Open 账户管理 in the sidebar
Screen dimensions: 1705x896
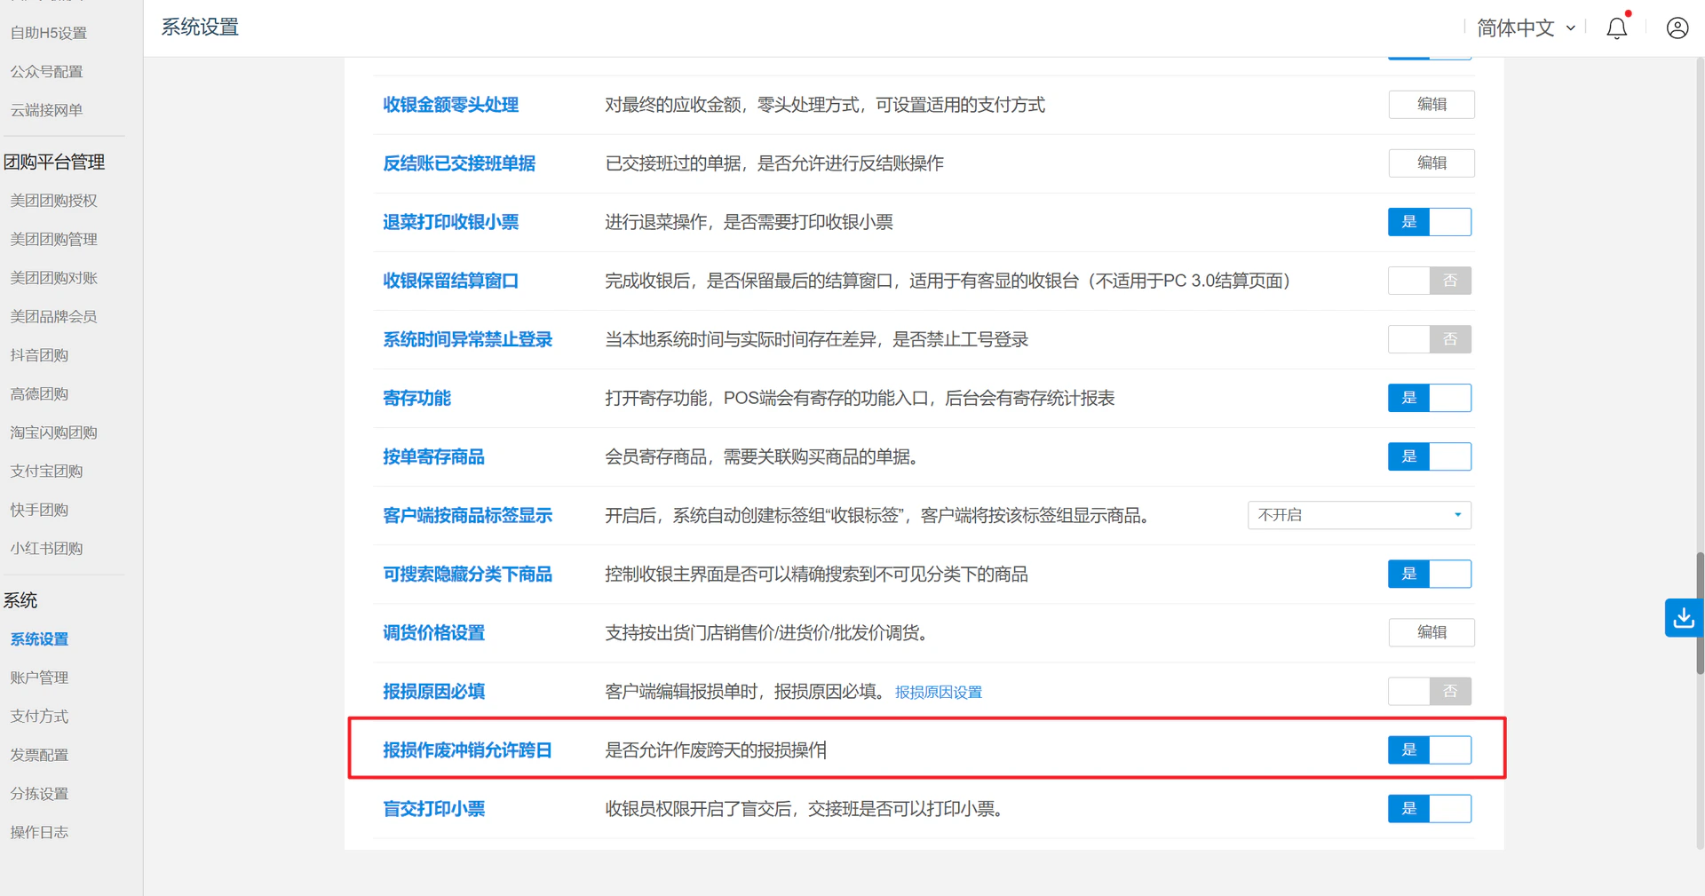click(x=39, y=678)
